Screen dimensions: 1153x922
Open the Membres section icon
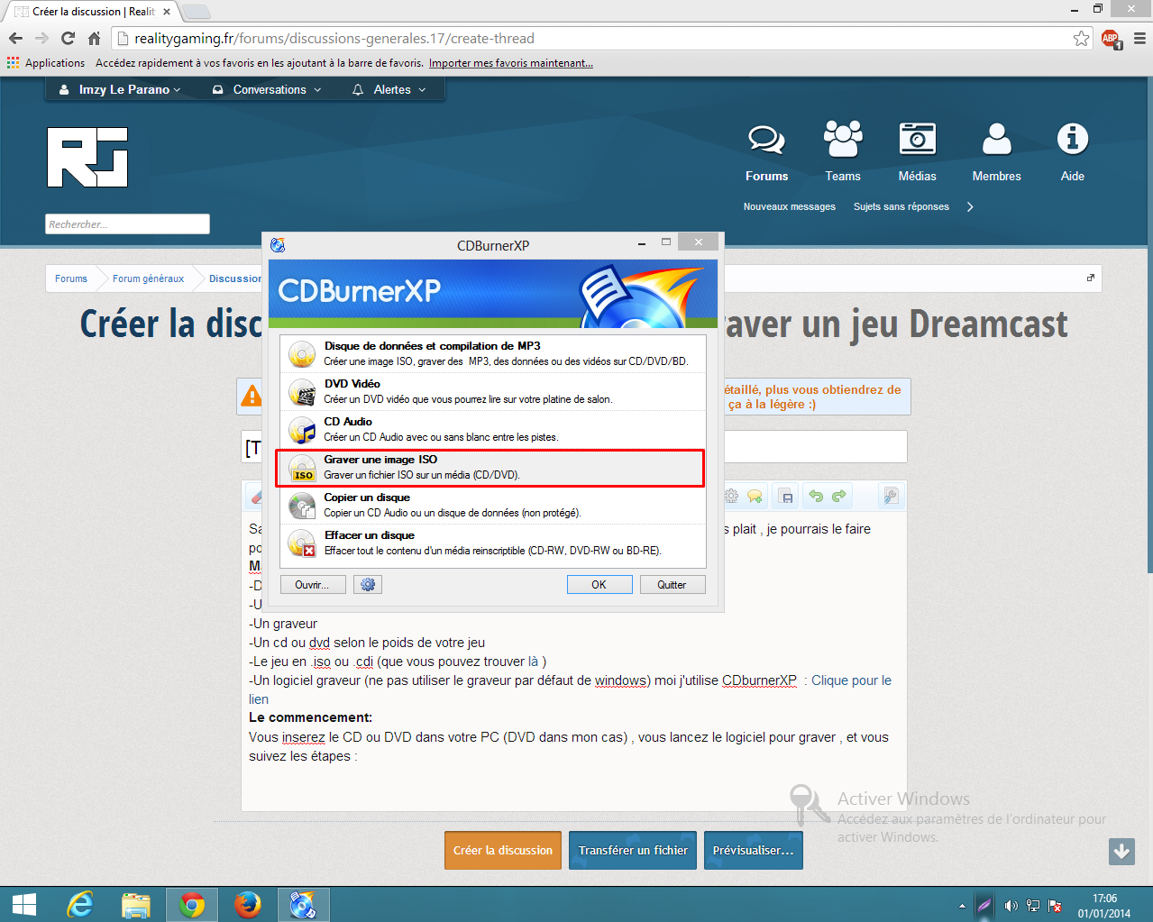click(996, 151)
